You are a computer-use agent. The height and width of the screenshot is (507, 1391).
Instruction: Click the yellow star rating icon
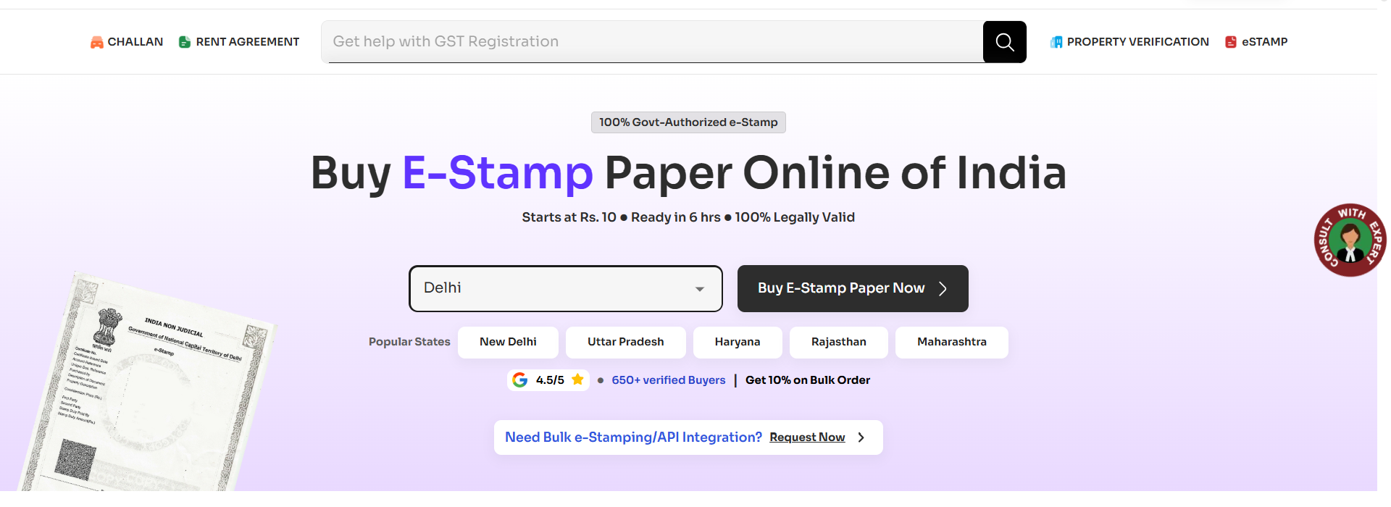[577, 380]
